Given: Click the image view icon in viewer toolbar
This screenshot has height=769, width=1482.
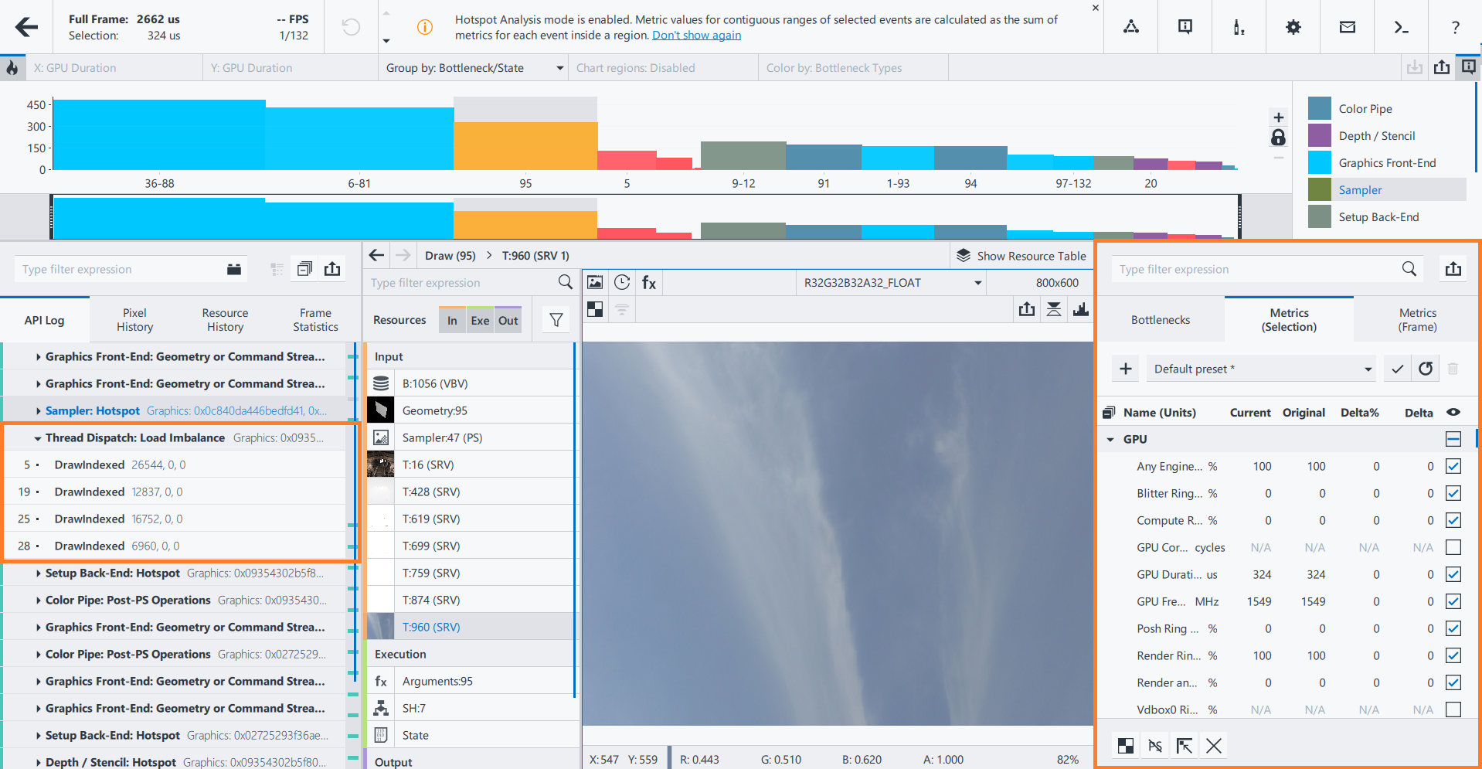Looking at the screenshot, I should 595,282.
